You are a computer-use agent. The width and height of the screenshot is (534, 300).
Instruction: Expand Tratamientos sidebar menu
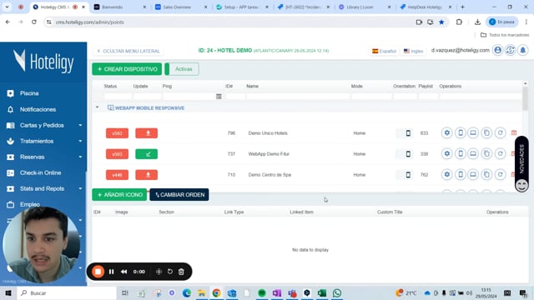point(80,141)
